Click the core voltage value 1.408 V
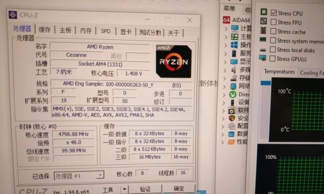Image resolution: width=324 pixels, height=194 pixels. click(133, 73)
